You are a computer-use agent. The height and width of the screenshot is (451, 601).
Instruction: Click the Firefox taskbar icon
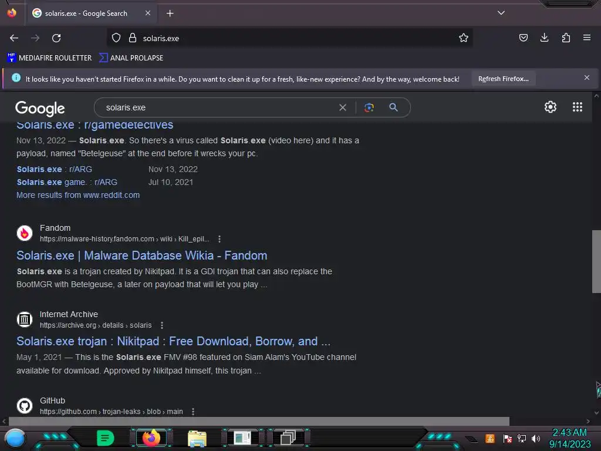tap(151, 438)
